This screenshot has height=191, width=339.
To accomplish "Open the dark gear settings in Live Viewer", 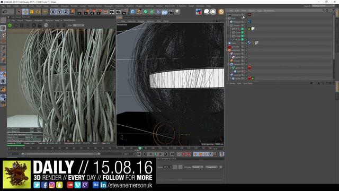I will 34,25.
